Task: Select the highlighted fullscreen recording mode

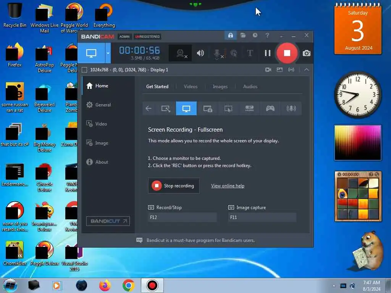Action: point(186,108)
